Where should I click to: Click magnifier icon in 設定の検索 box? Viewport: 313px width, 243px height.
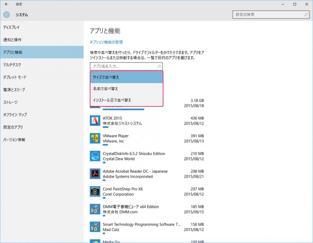coord(306,15)
